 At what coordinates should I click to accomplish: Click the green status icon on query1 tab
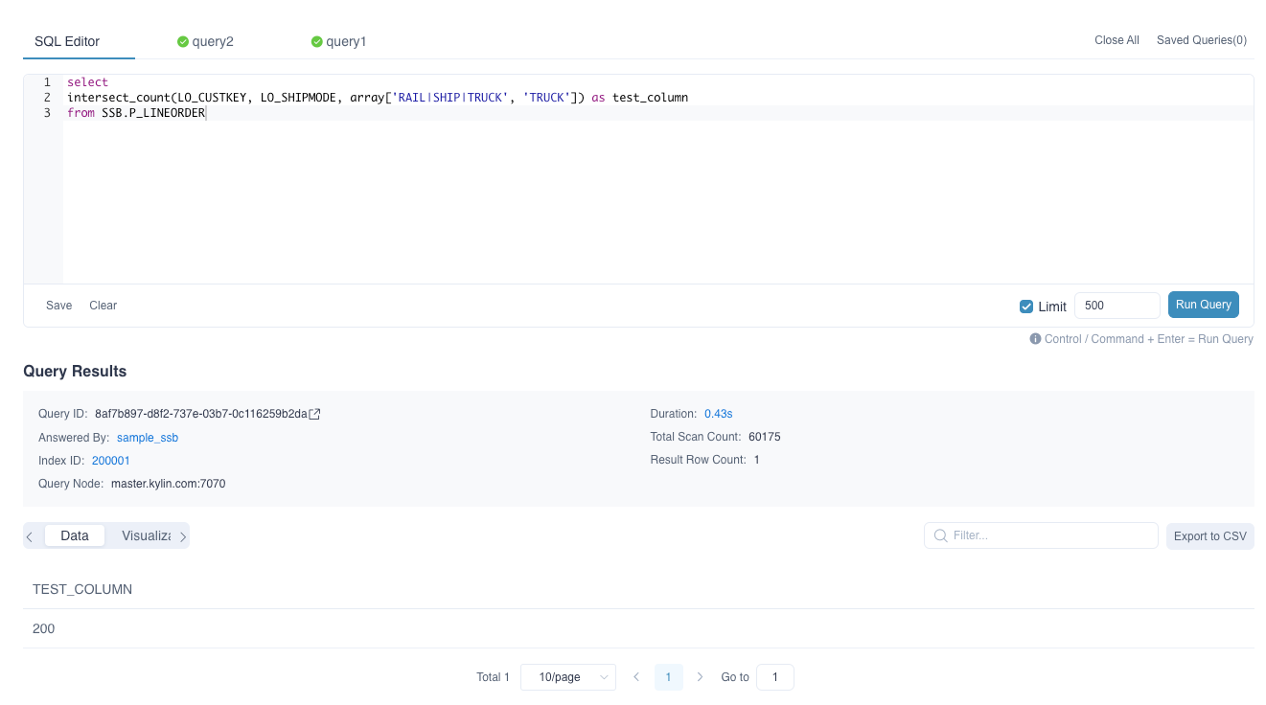coord(316,42)
